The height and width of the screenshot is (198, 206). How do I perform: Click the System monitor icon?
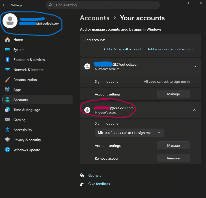coord(8,49)
